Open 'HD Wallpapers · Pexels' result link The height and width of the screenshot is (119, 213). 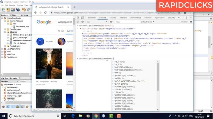[47, 82]
